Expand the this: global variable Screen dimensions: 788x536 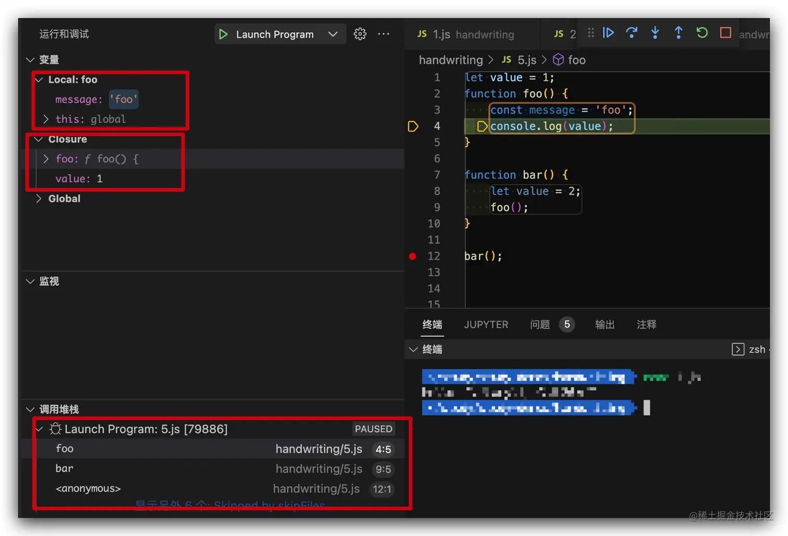tap(46, 119)
